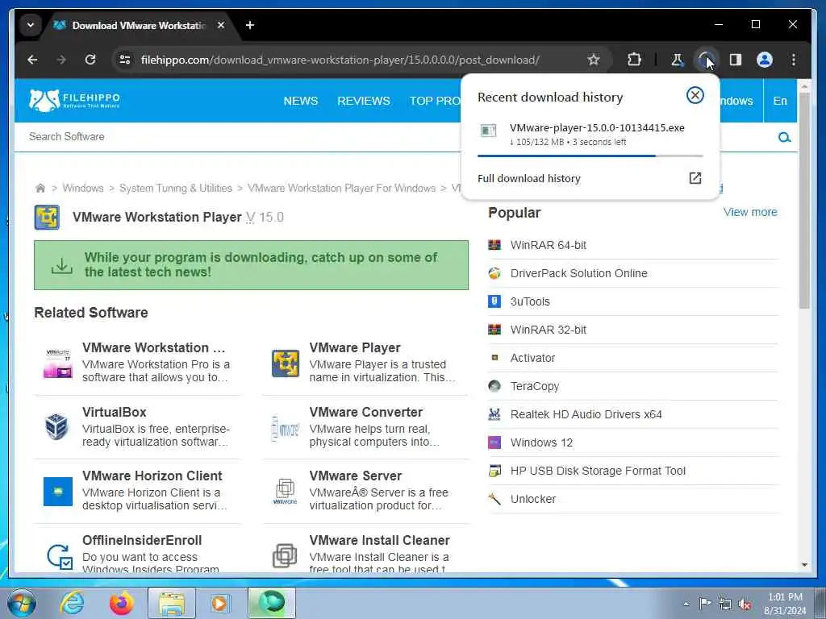Open the Windows Start button
The image size is (826, 619).
point(22,603)
